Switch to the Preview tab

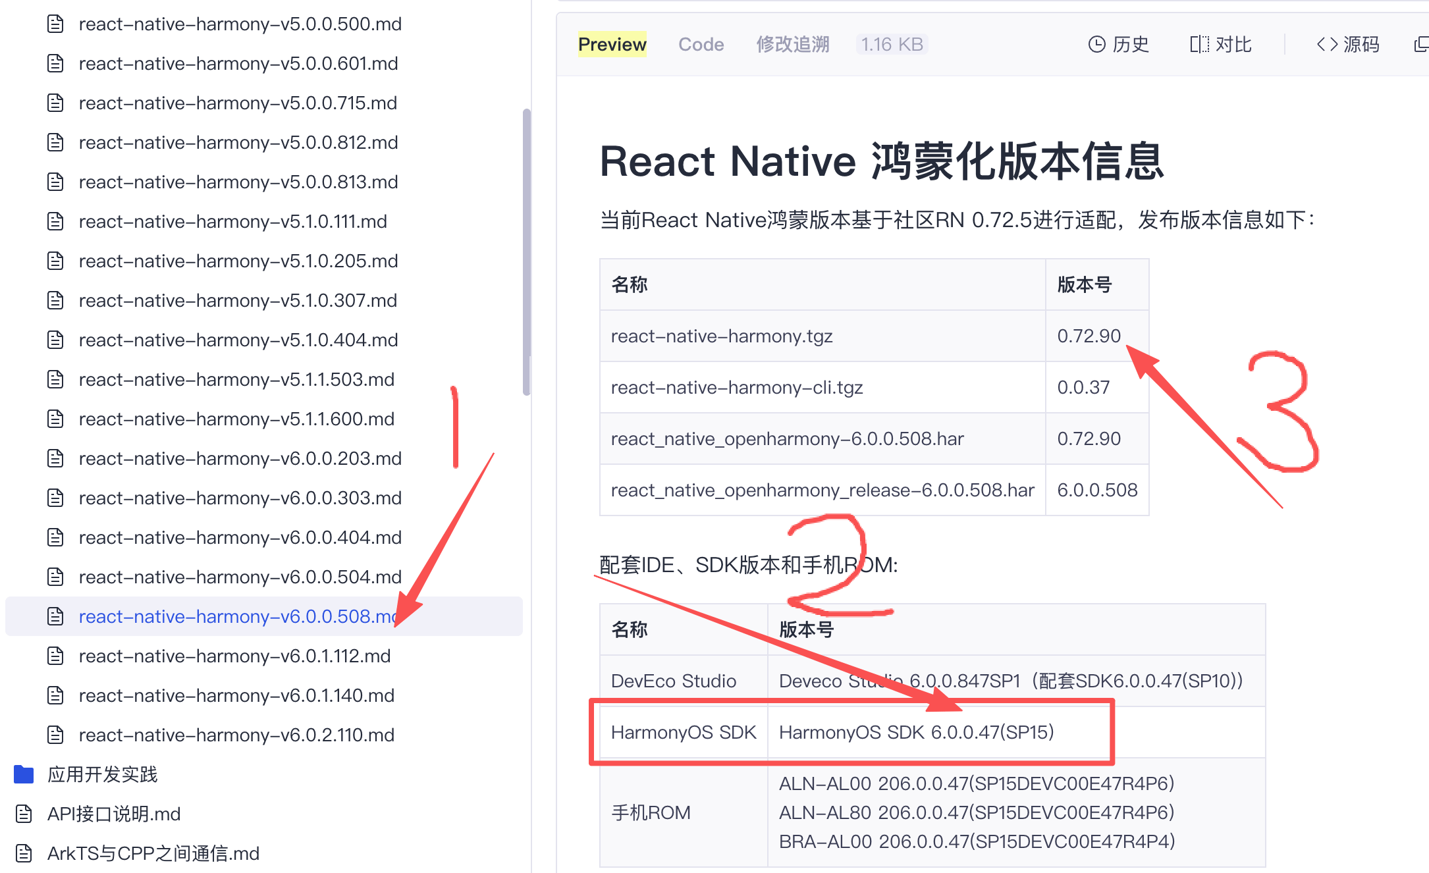(x=612, y=44)
